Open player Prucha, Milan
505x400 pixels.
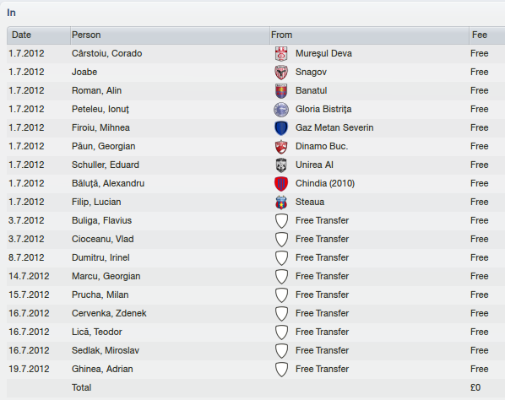click(100, 295)
